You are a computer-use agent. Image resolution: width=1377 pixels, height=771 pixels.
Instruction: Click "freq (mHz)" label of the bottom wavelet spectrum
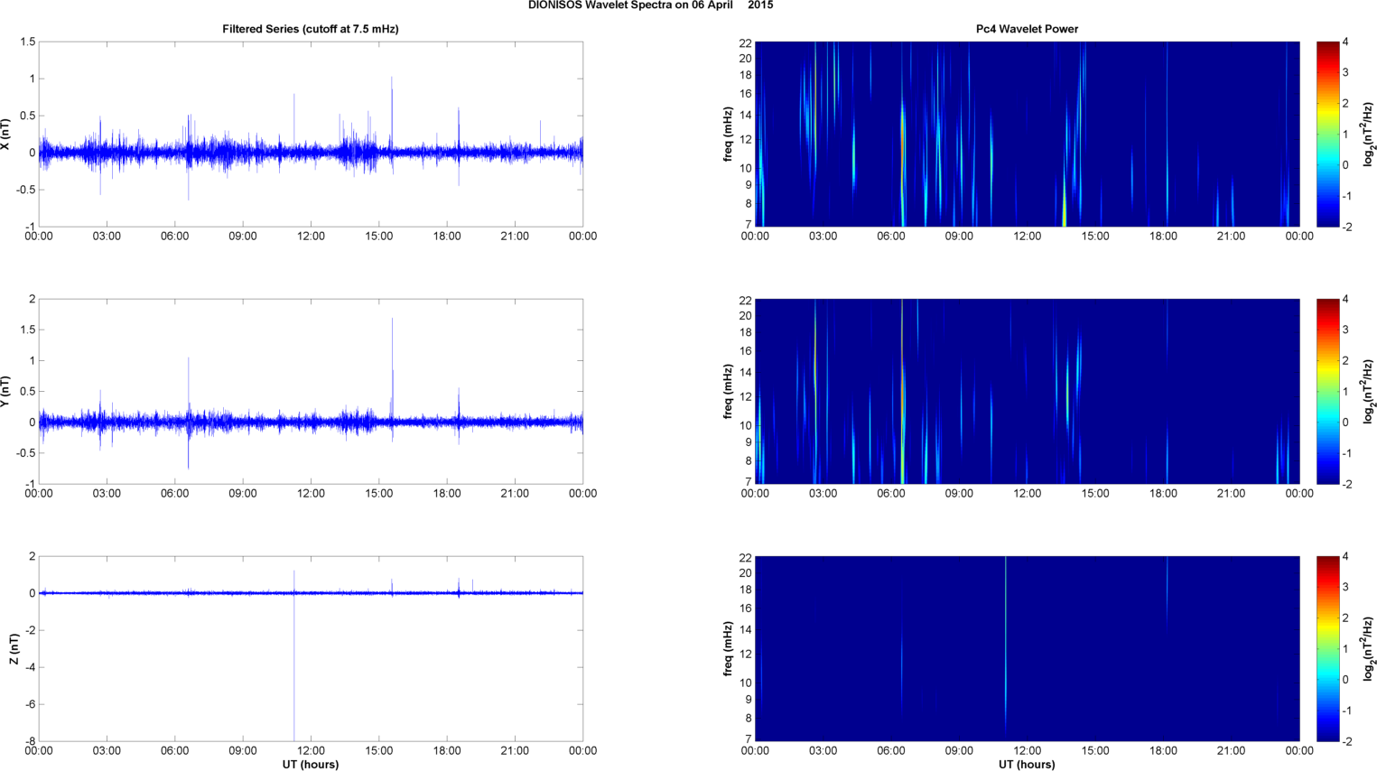728,648
